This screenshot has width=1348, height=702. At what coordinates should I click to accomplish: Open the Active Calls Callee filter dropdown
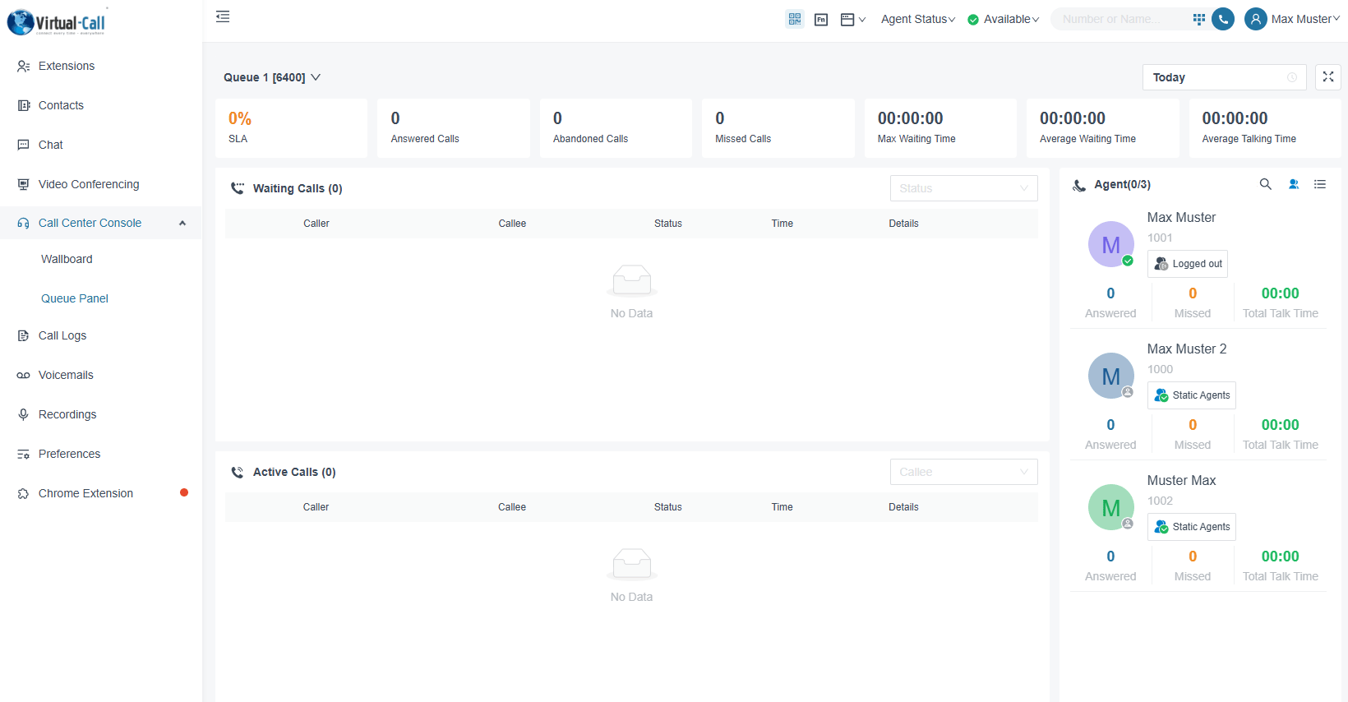click(x=963, y=472)
